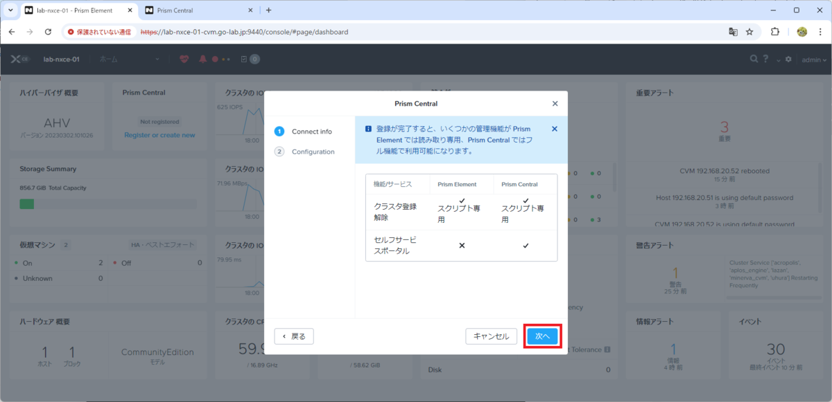Open the browser three-dot menu
The height and width of the screenshot is (402, 832).
click(x=820, y=32)
